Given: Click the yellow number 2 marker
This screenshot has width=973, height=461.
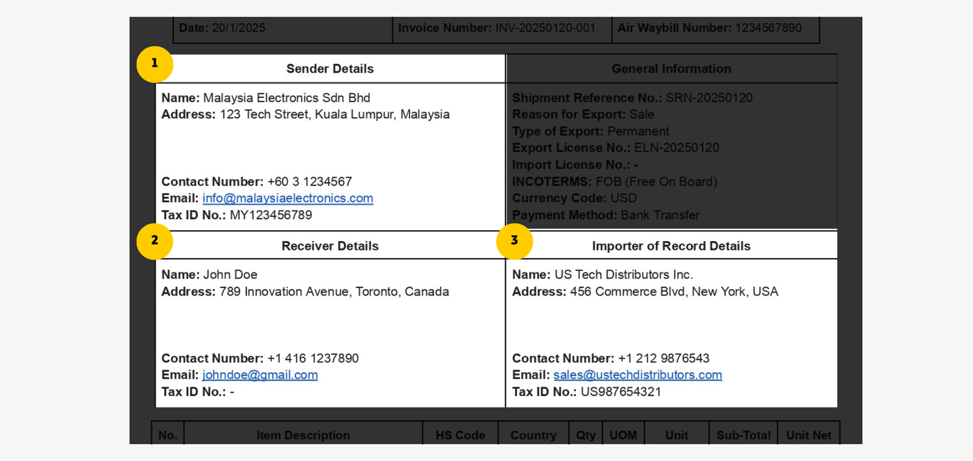Looking at the screenshot, I should pyautogui.click(x=154, y=241).
